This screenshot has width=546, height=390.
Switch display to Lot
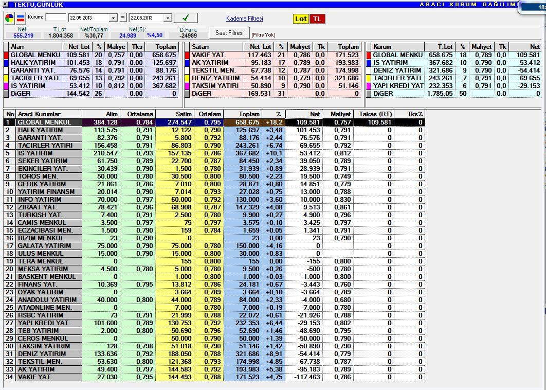pos(301,19)
